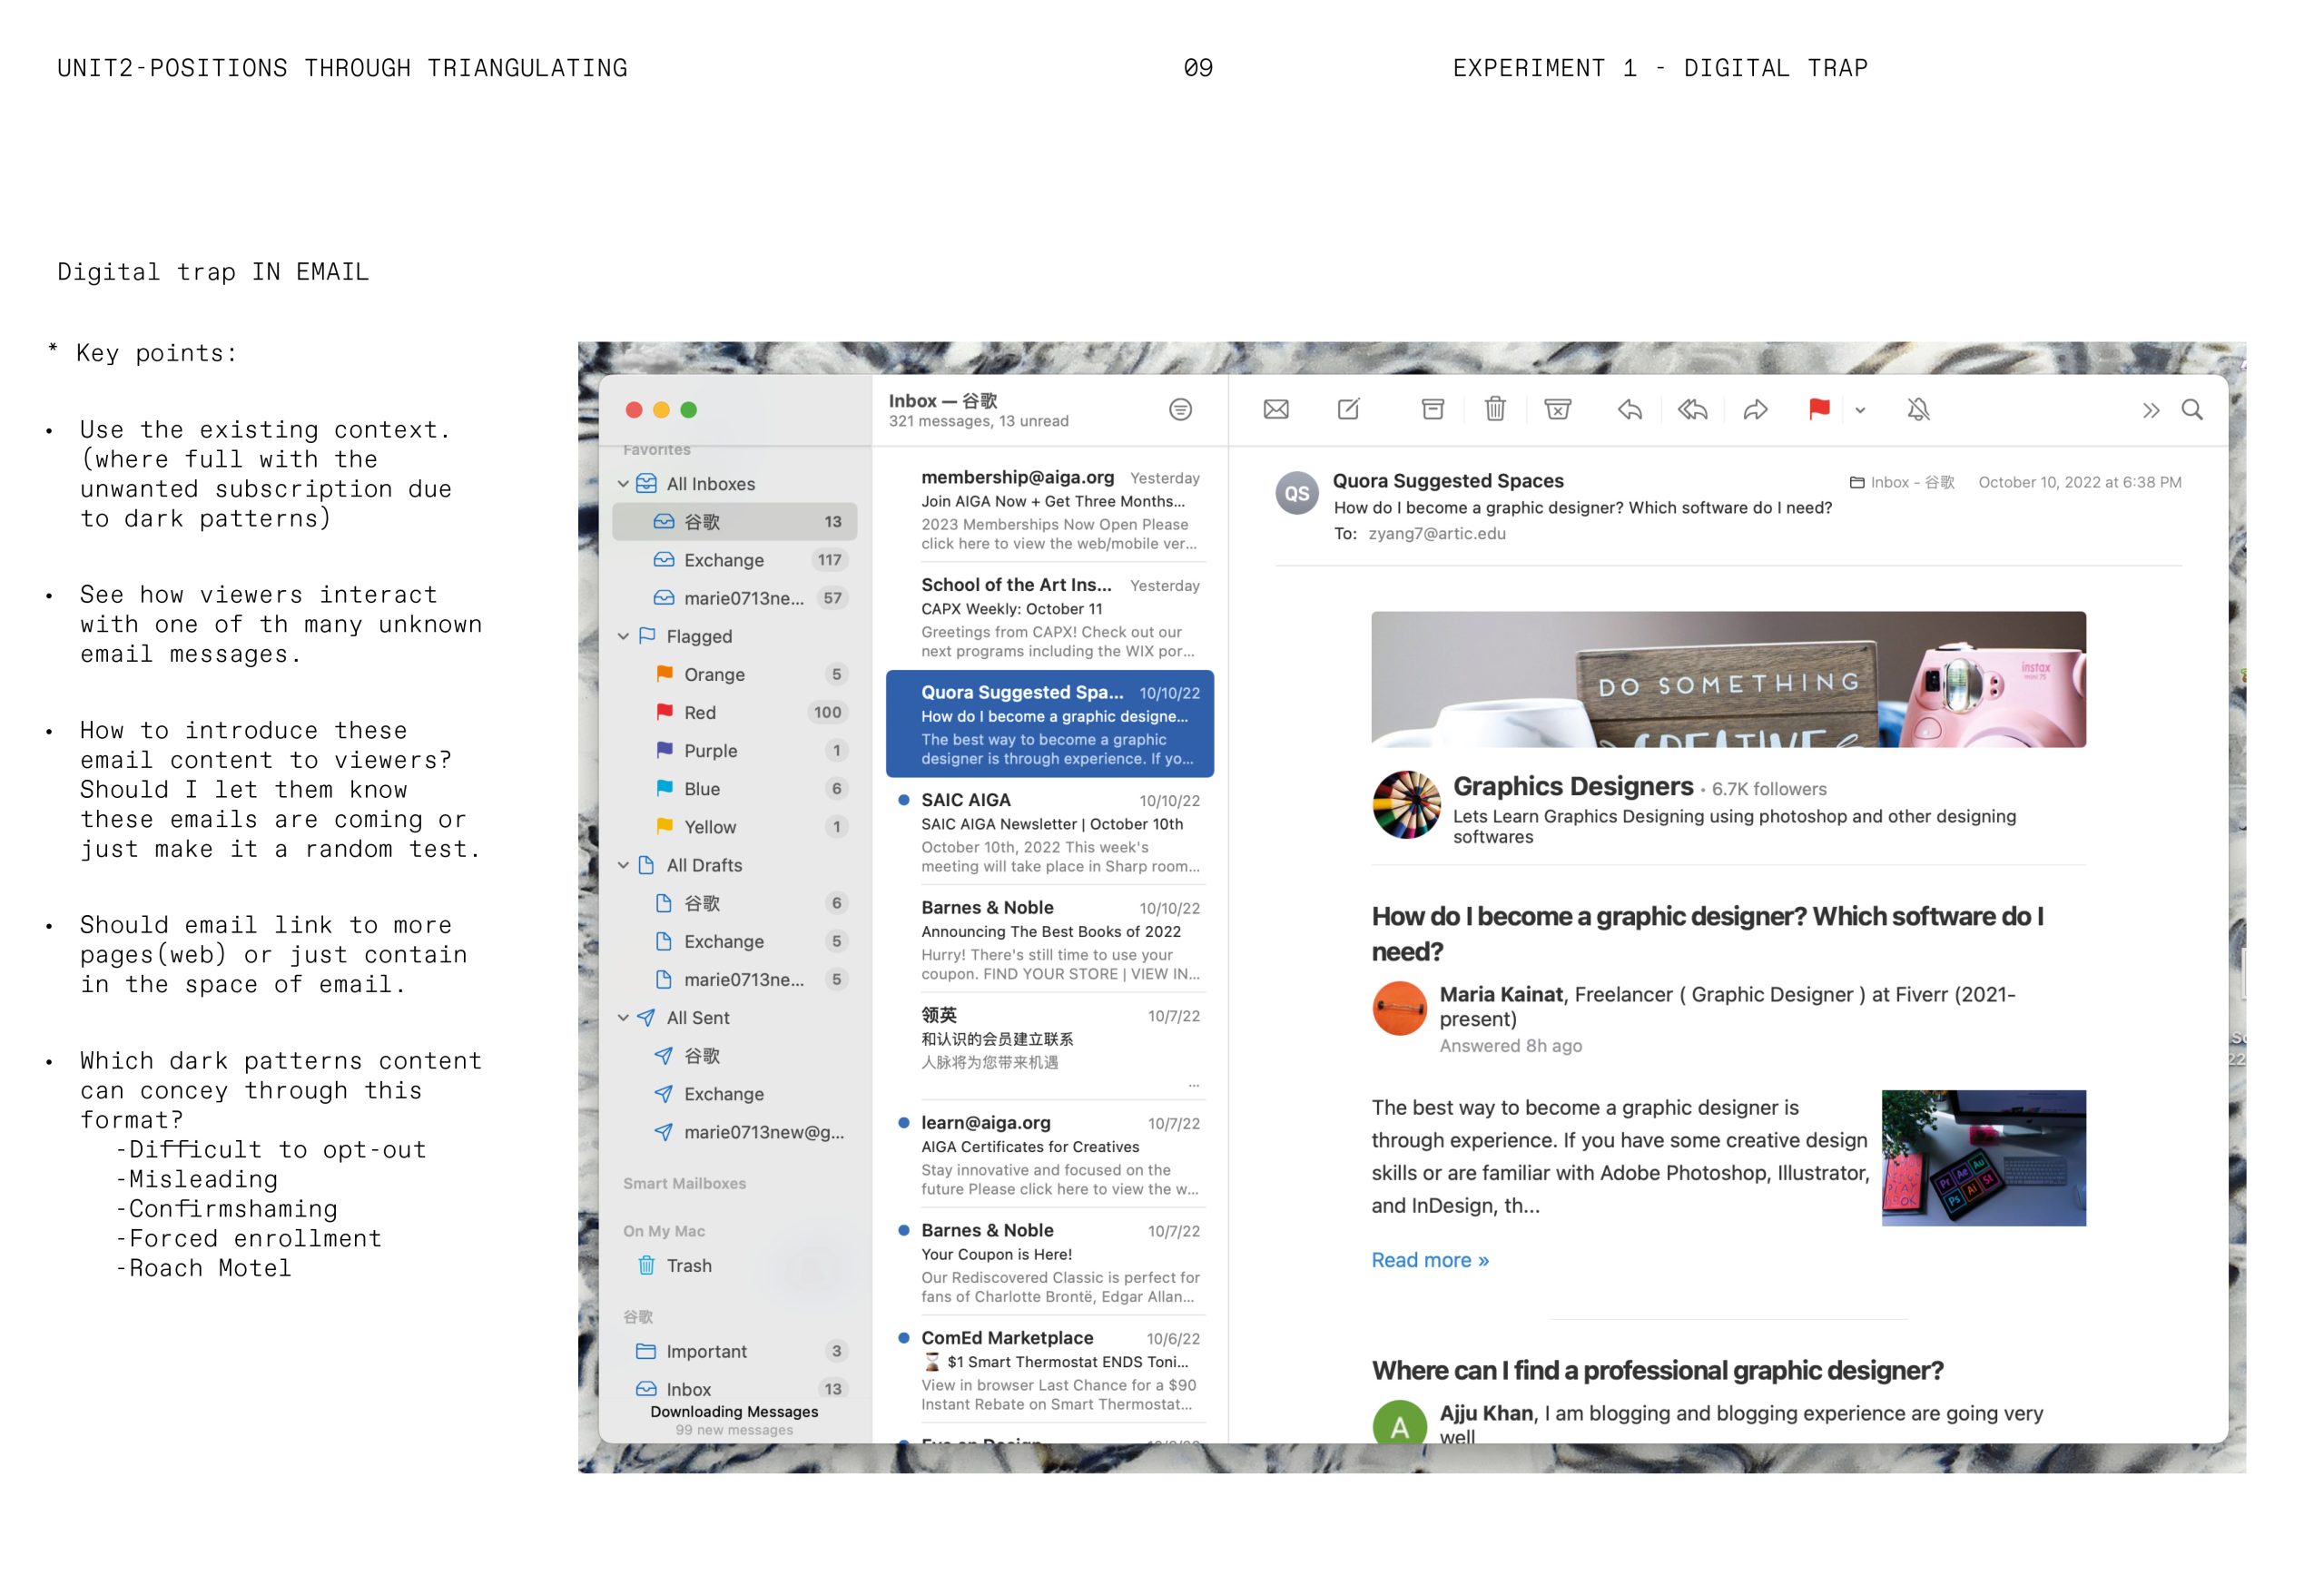Show Blue flagged messages
The image size is (2324, 1595).
[735, 789]
